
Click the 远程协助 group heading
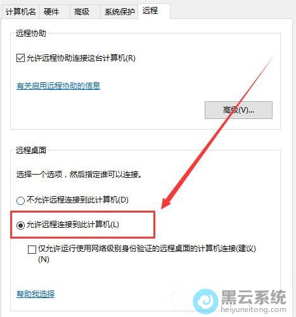point(31,34)
